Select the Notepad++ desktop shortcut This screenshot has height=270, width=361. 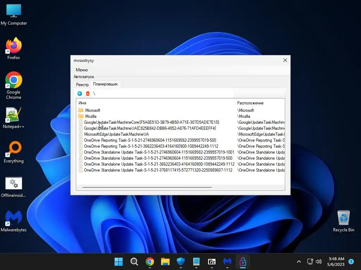[14, 118]
